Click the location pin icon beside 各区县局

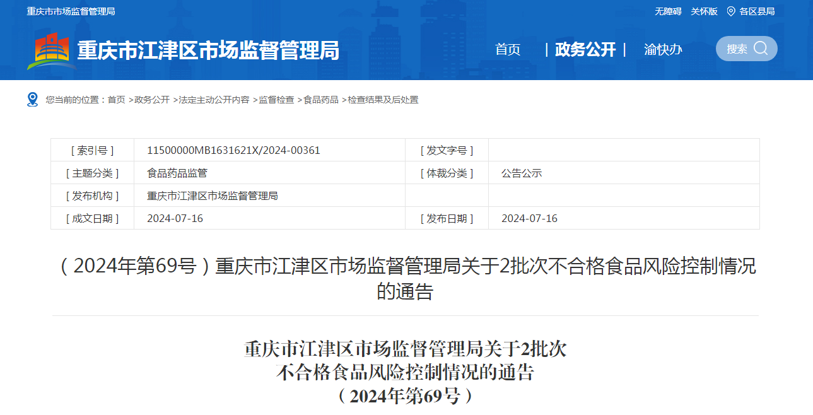(x=731, y=11)
